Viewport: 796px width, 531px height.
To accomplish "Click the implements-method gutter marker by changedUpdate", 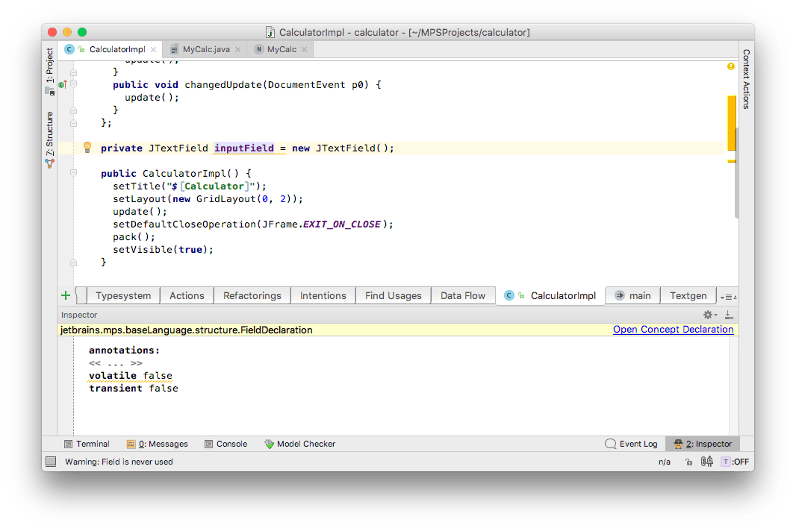I will 62,85.
